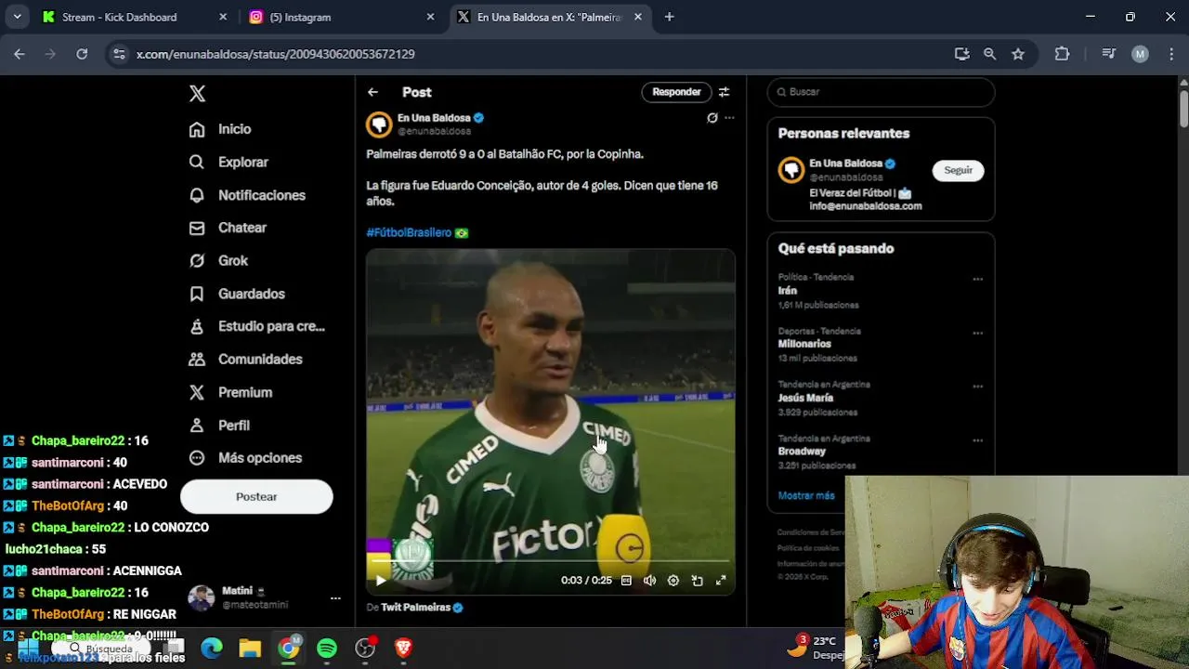The width and height of the screenshot is (1189, 669).
Task: Open media controls icon in Chrome toolbar
Action: (1108, 54)
